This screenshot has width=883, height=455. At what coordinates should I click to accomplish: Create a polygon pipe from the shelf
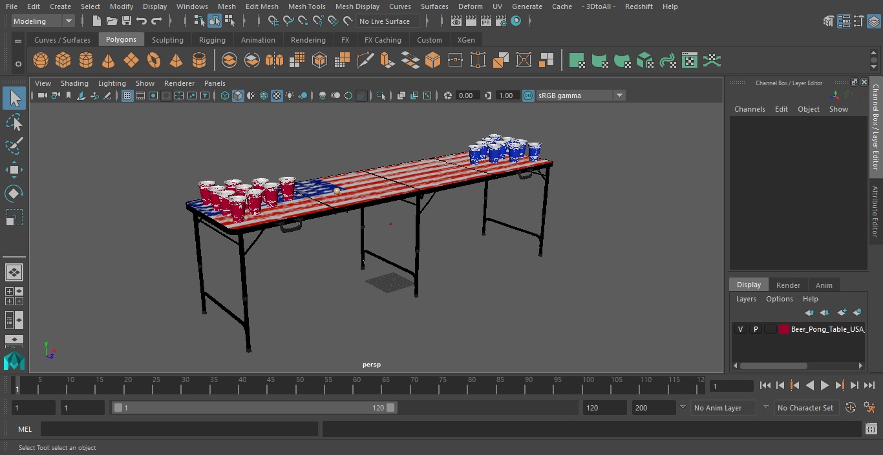(199, 61)
